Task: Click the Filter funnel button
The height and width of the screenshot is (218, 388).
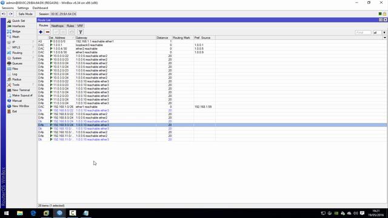Action: click(x=81, y=32)
